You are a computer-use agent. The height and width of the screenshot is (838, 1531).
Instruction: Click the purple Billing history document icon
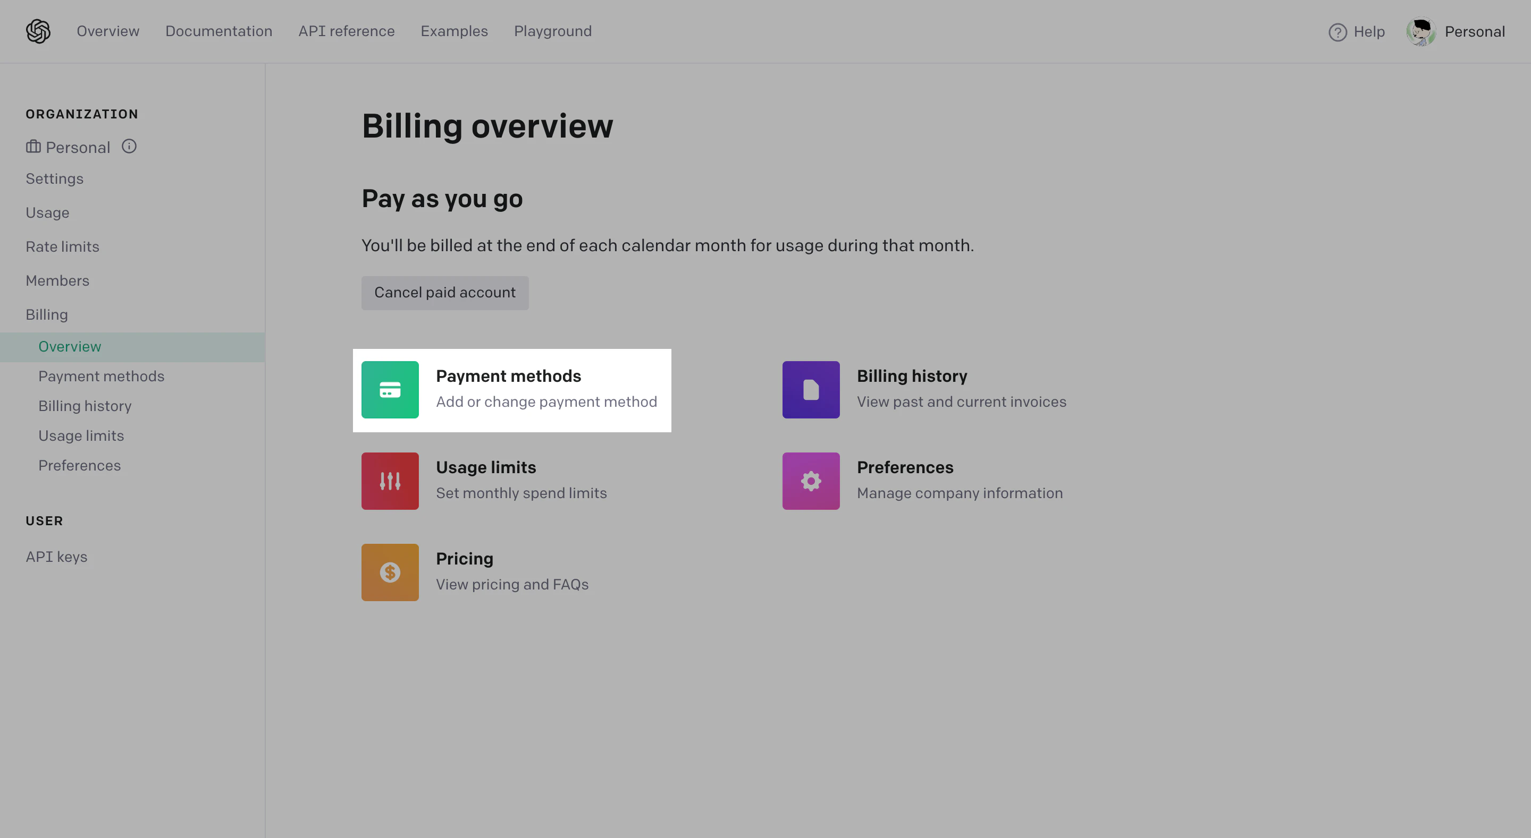(811, 390)
